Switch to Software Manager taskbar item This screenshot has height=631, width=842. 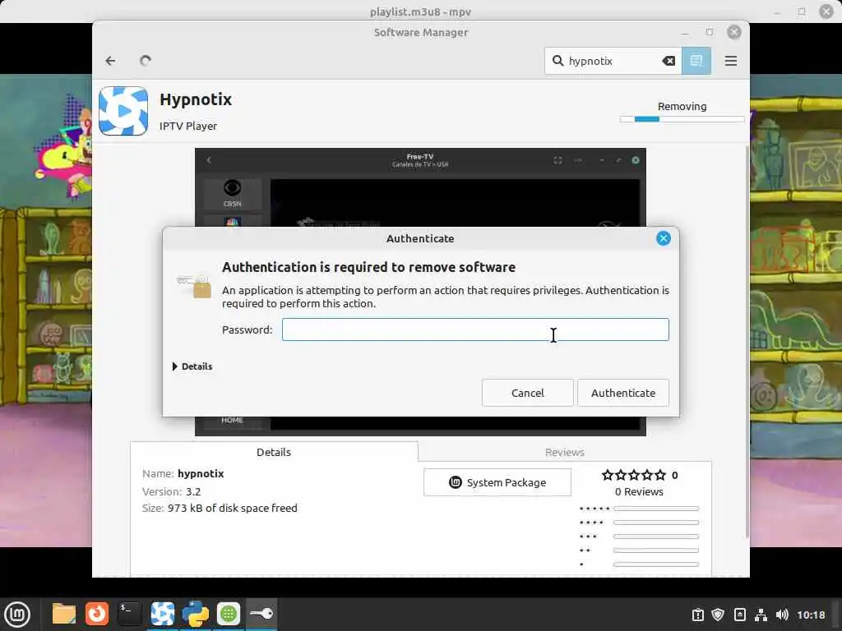pyautogui.click(x=229, y=614)
